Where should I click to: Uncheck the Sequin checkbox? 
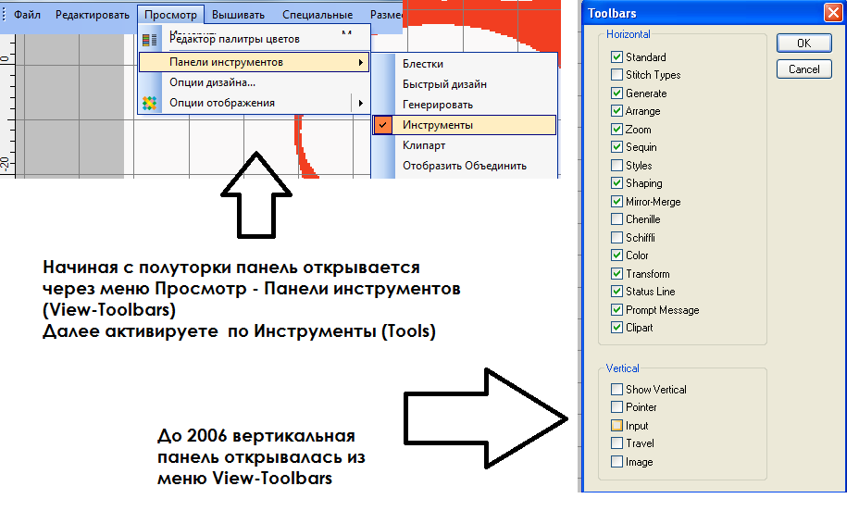(x=616, y=147)
